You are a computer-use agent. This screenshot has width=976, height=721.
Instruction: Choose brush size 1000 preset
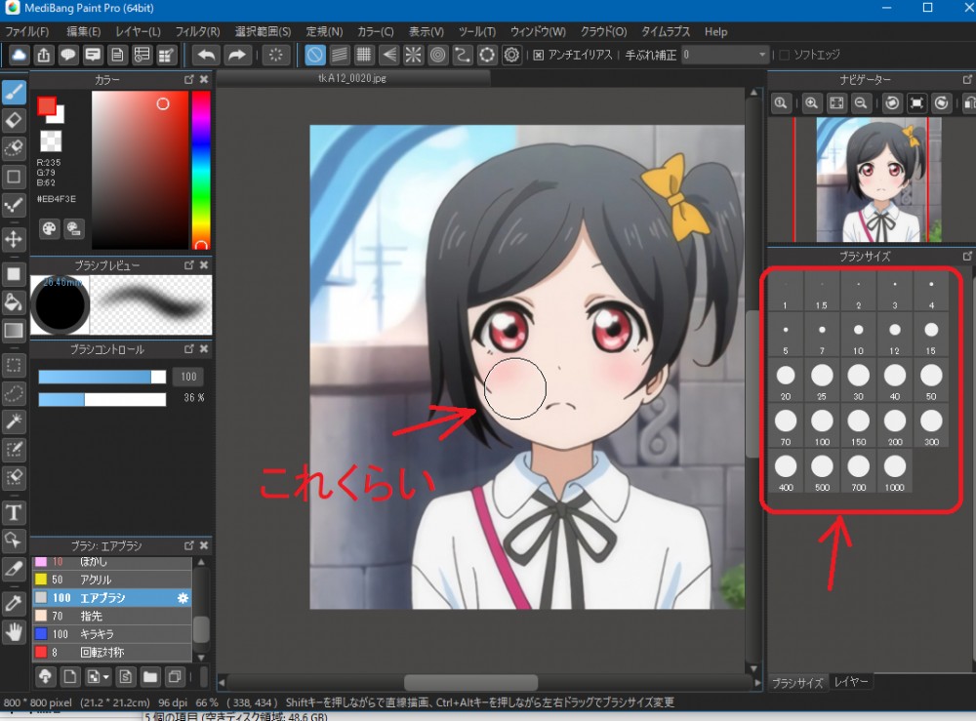(x=894, y=471)
